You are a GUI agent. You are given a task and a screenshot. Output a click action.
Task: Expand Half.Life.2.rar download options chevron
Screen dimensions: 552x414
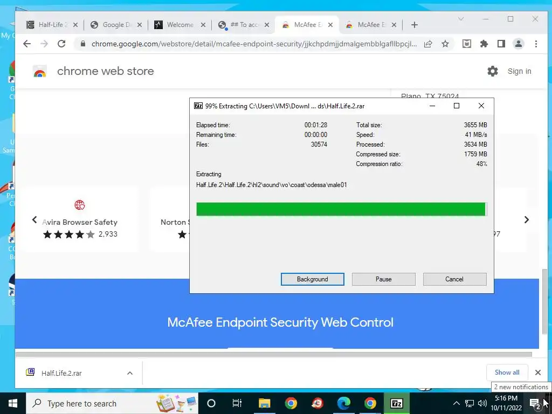(x=130, y=373)
